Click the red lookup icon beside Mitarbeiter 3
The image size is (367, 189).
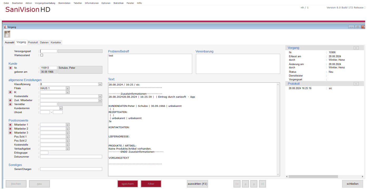click(10, 133)
